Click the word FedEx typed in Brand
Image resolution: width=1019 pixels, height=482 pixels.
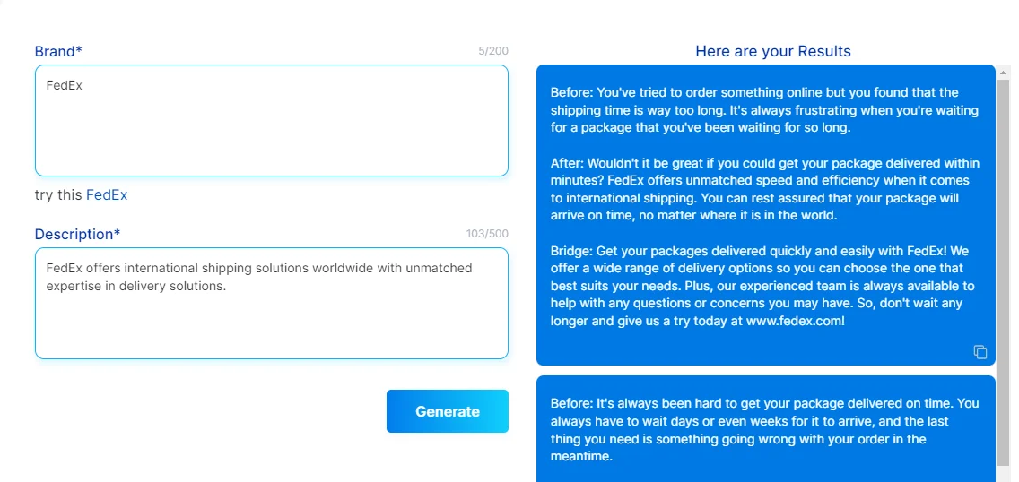pos(65,86)
